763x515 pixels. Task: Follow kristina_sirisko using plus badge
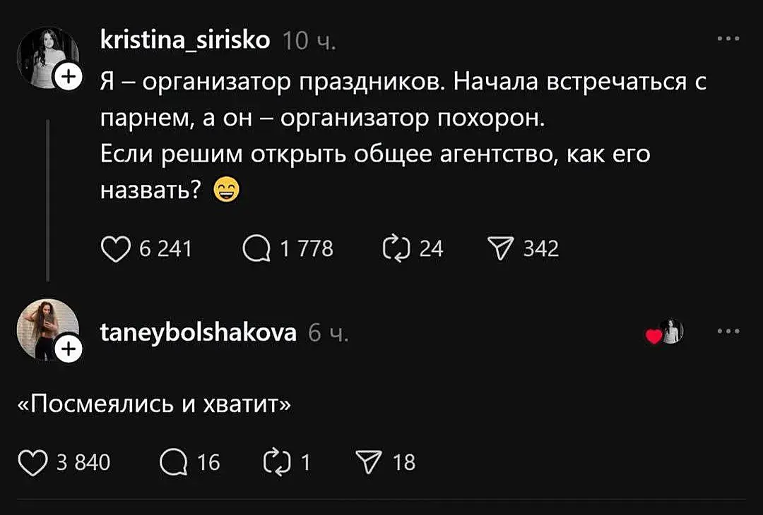pos(69,77)
